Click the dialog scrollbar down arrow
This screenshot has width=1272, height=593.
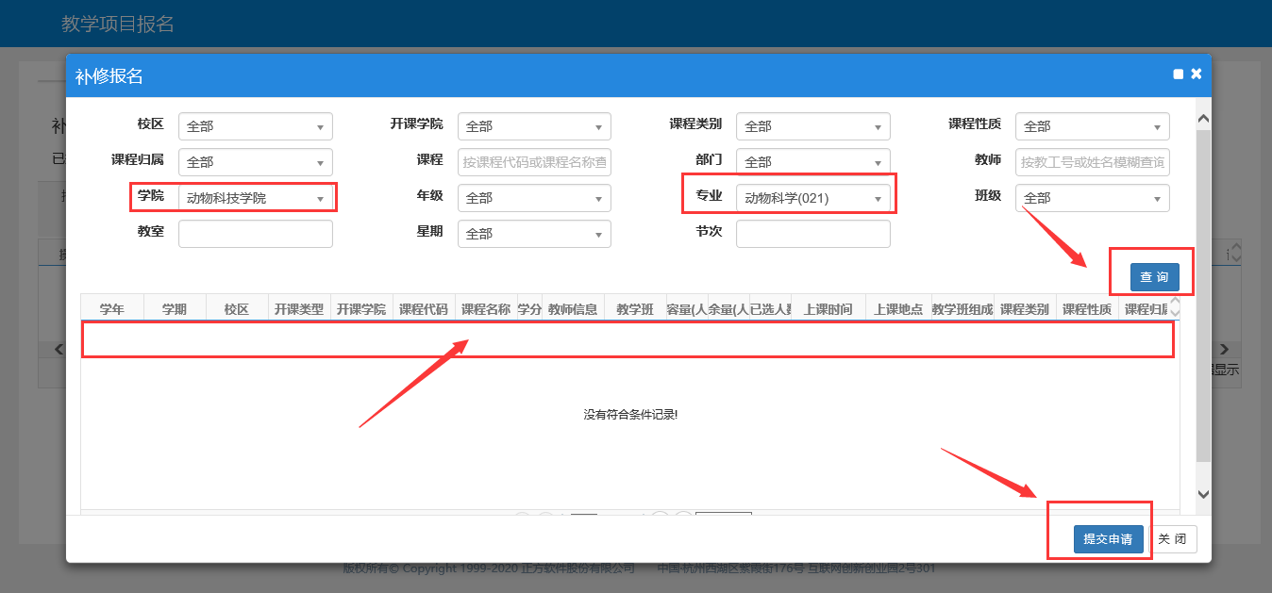click(1203, 494)
